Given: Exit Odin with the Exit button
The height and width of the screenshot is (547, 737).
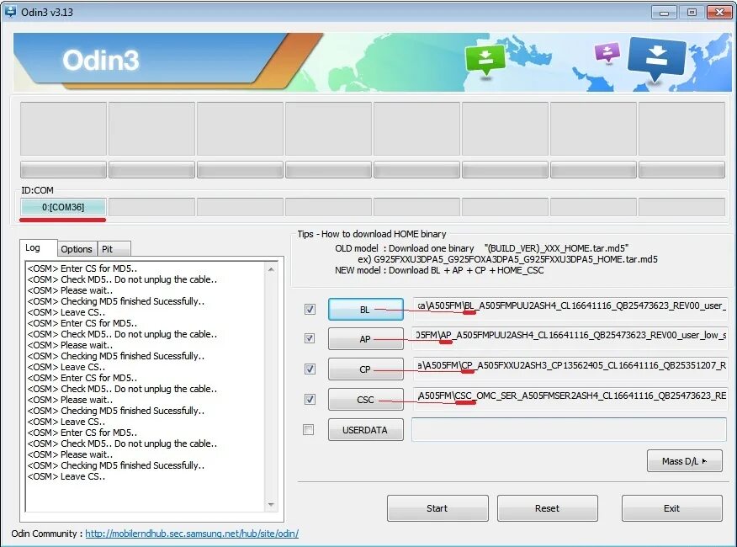Looking at the screenshot, I should [x=671, y=508].
